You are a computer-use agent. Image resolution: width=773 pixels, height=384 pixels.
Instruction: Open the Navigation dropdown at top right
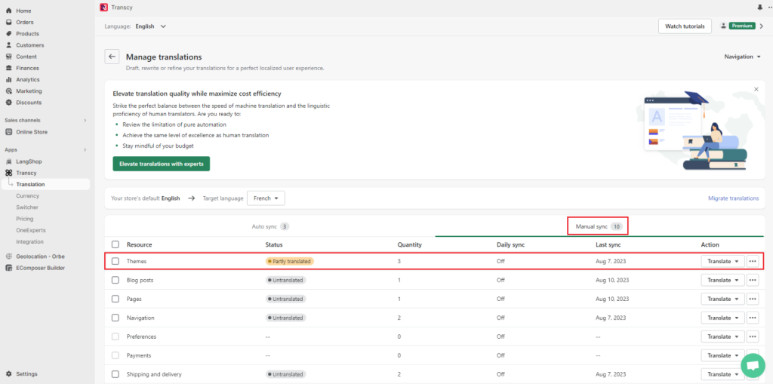point(743,57)
